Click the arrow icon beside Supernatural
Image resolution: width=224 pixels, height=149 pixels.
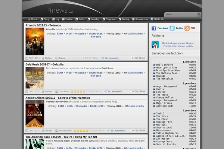(154, 128)
